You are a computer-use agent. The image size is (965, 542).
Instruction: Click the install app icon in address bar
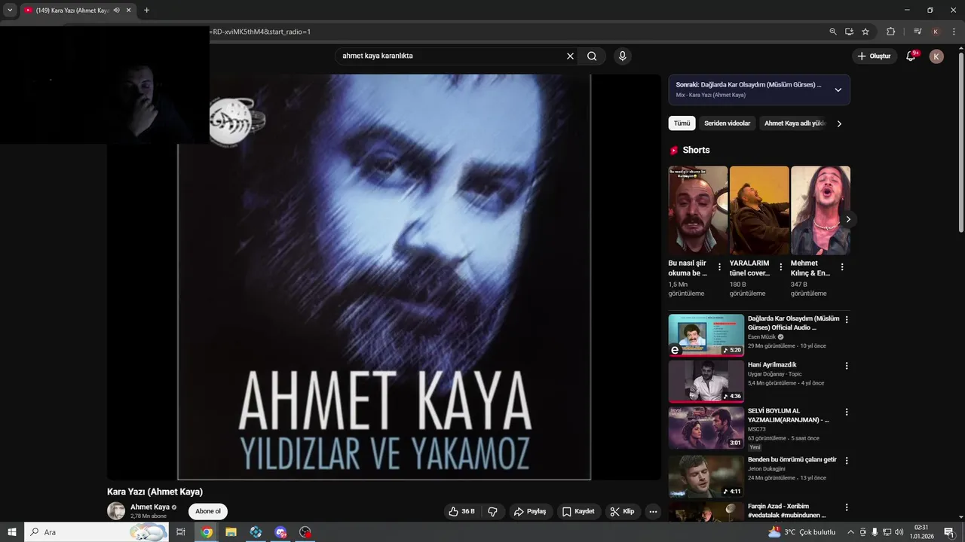click(x=849, y=32)
